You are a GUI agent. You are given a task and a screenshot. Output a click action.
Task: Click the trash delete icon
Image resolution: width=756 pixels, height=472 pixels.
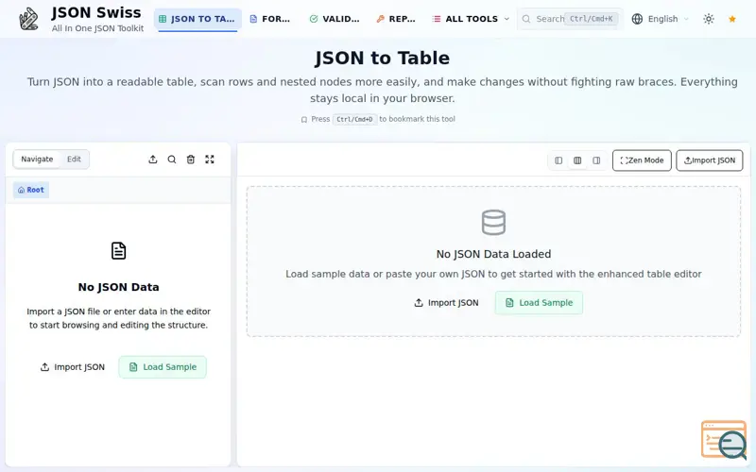coord(191,160)
